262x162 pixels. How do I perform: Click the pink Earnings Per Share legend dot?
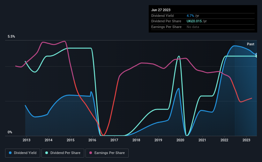pos(91,153)
